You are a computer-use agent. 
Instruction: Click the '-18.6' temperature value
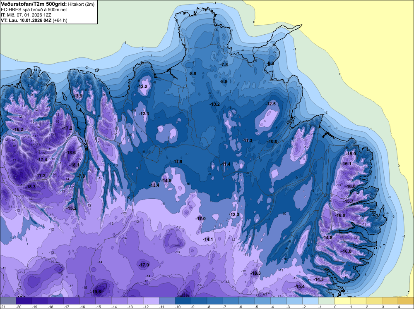[x=71, y=152]
